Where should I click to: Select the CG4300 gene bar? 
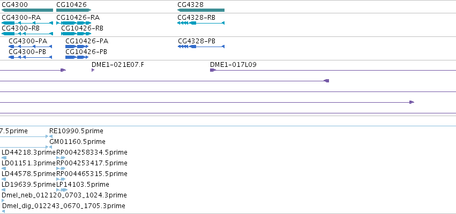click(27, 10)
